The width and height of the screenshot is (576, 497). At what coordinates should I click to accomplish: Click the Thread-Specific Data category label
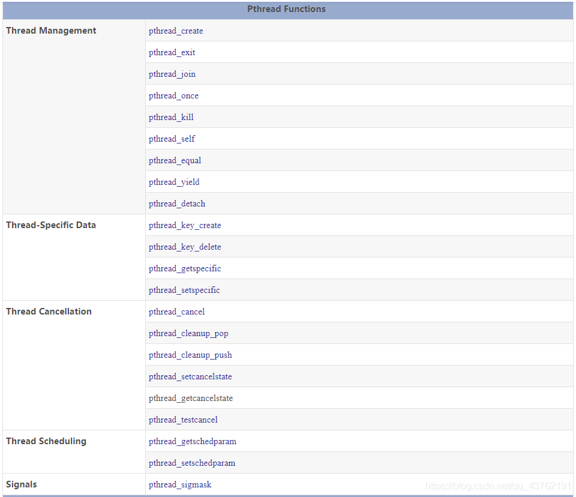[51, 225]
